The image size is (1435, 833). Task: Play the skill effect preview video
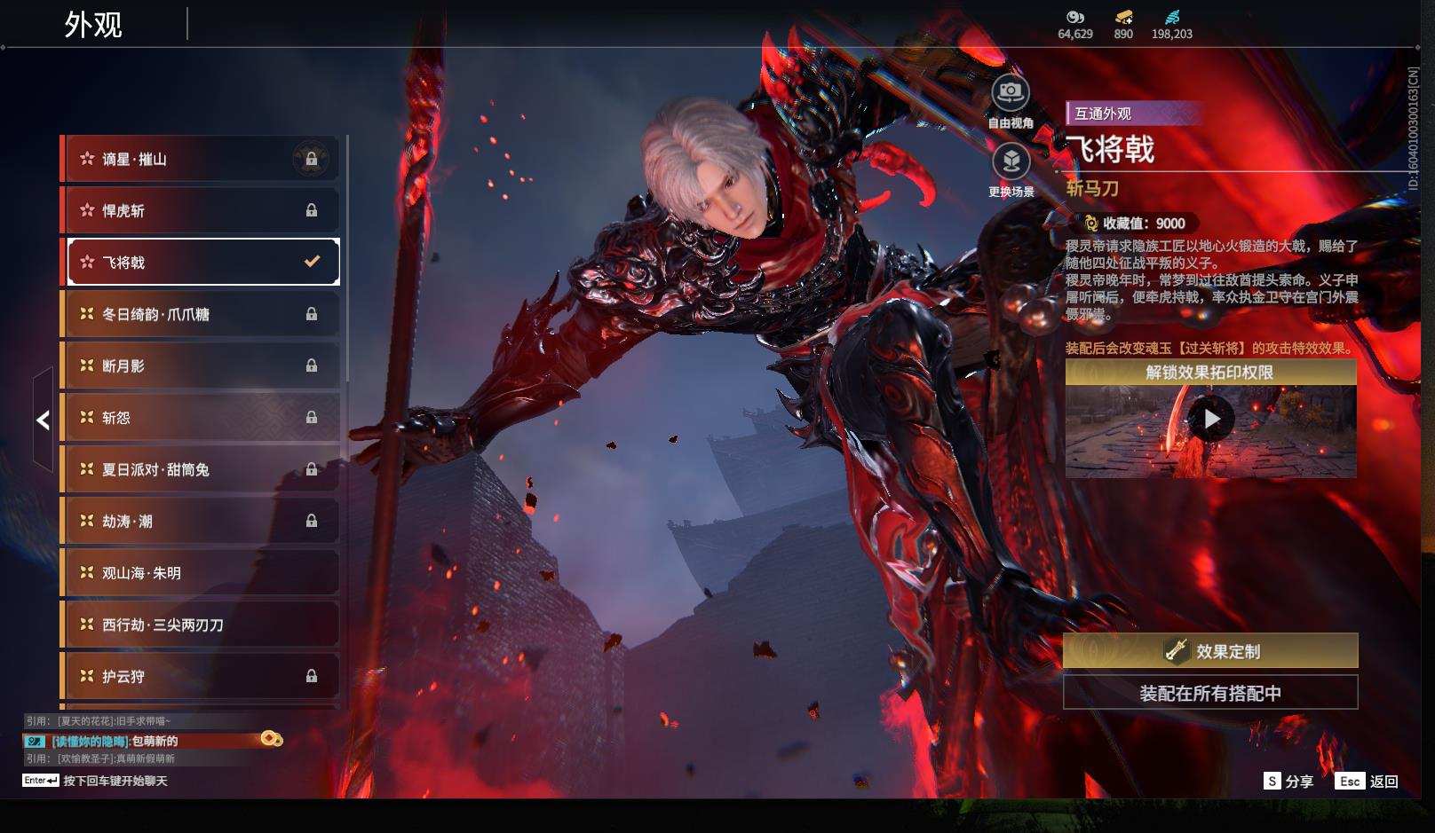(x=1211, y=419)
